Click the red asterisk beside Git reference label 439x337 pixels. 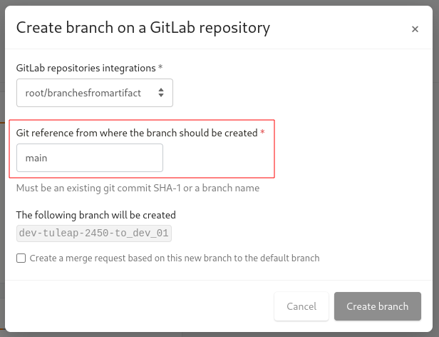pos(262,131)
